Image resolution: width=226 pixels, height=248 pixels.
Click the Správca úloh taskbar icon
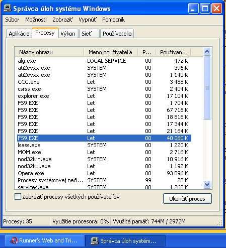(95, 241)
